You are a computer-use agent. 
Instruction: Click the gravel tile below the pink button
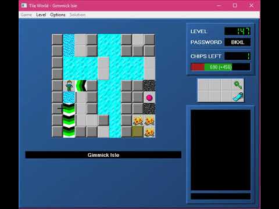coord(149,109)
